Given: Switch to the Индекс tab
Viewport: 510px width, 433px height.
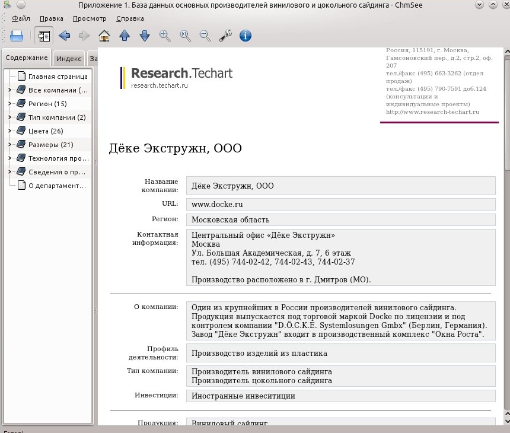Looking at the screenshot, I should [x=69, y=59].
